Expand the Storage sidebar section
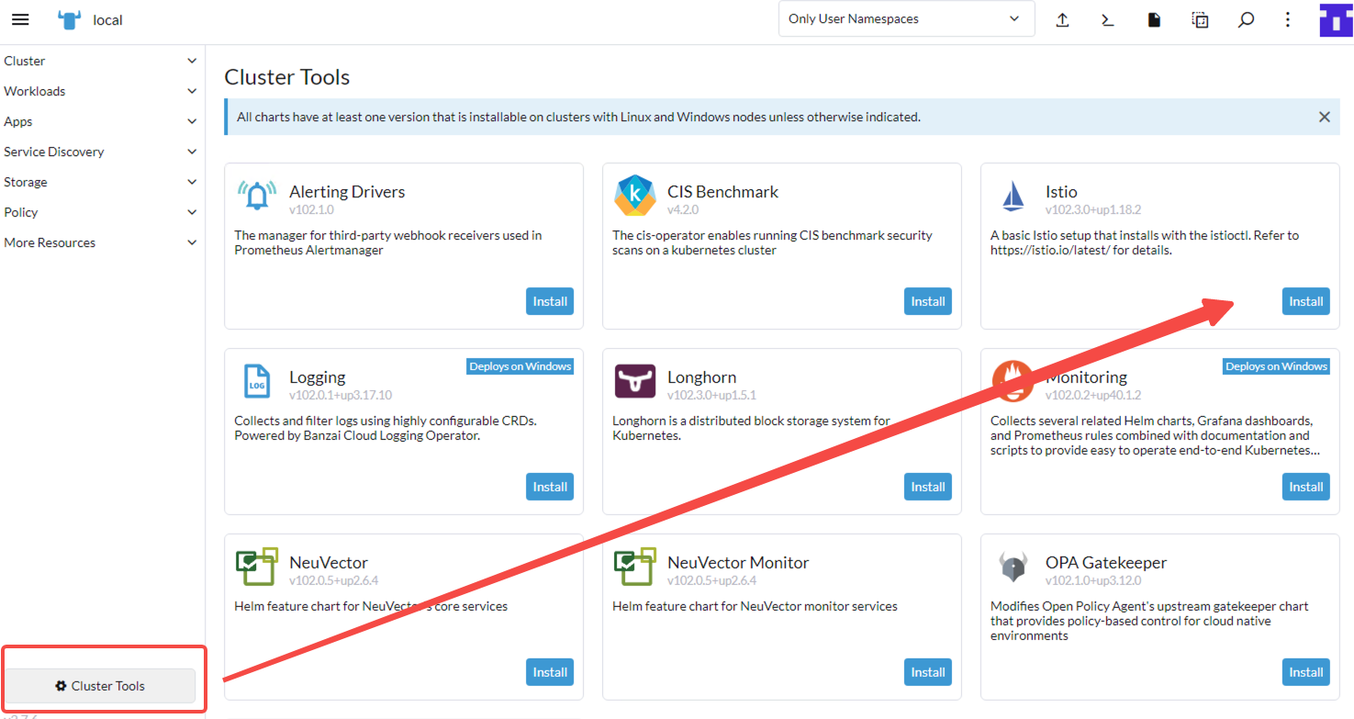1354x719 pixels. tap(101, 182)
